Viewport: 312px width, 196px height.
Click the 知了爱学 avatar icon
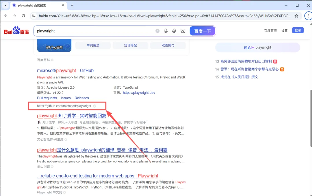pyautogui.click(x=39, y=122)
